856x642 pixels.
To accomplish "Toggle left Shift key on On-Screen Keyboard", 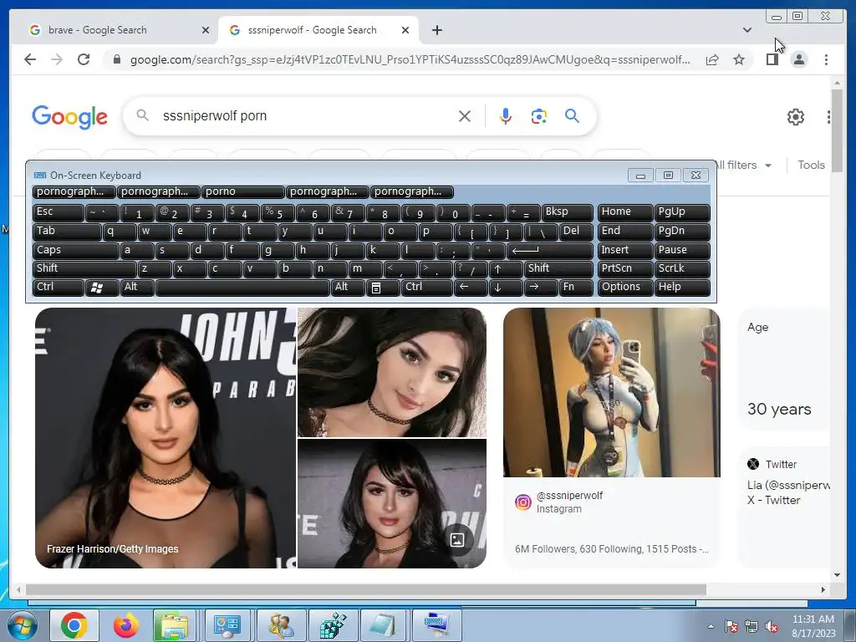I will 84,269.
